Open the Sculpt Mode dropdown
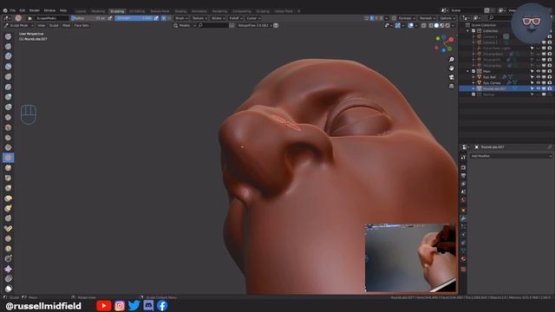The width and height of the screenshot is (555, 312). tap(18, 25)
